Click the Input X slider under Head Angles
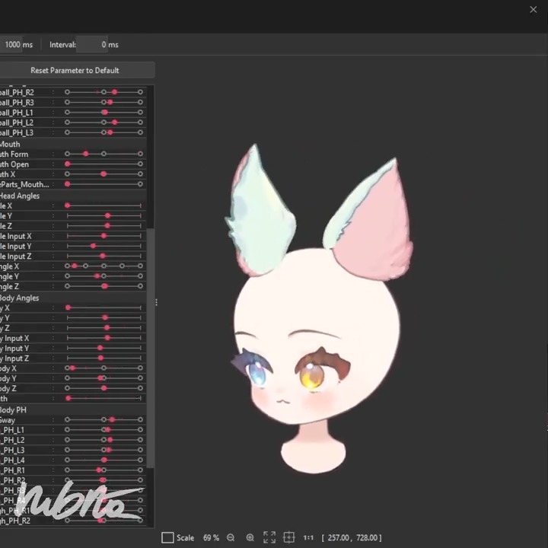This screenshot has width=548, height=548. [104, 236]
